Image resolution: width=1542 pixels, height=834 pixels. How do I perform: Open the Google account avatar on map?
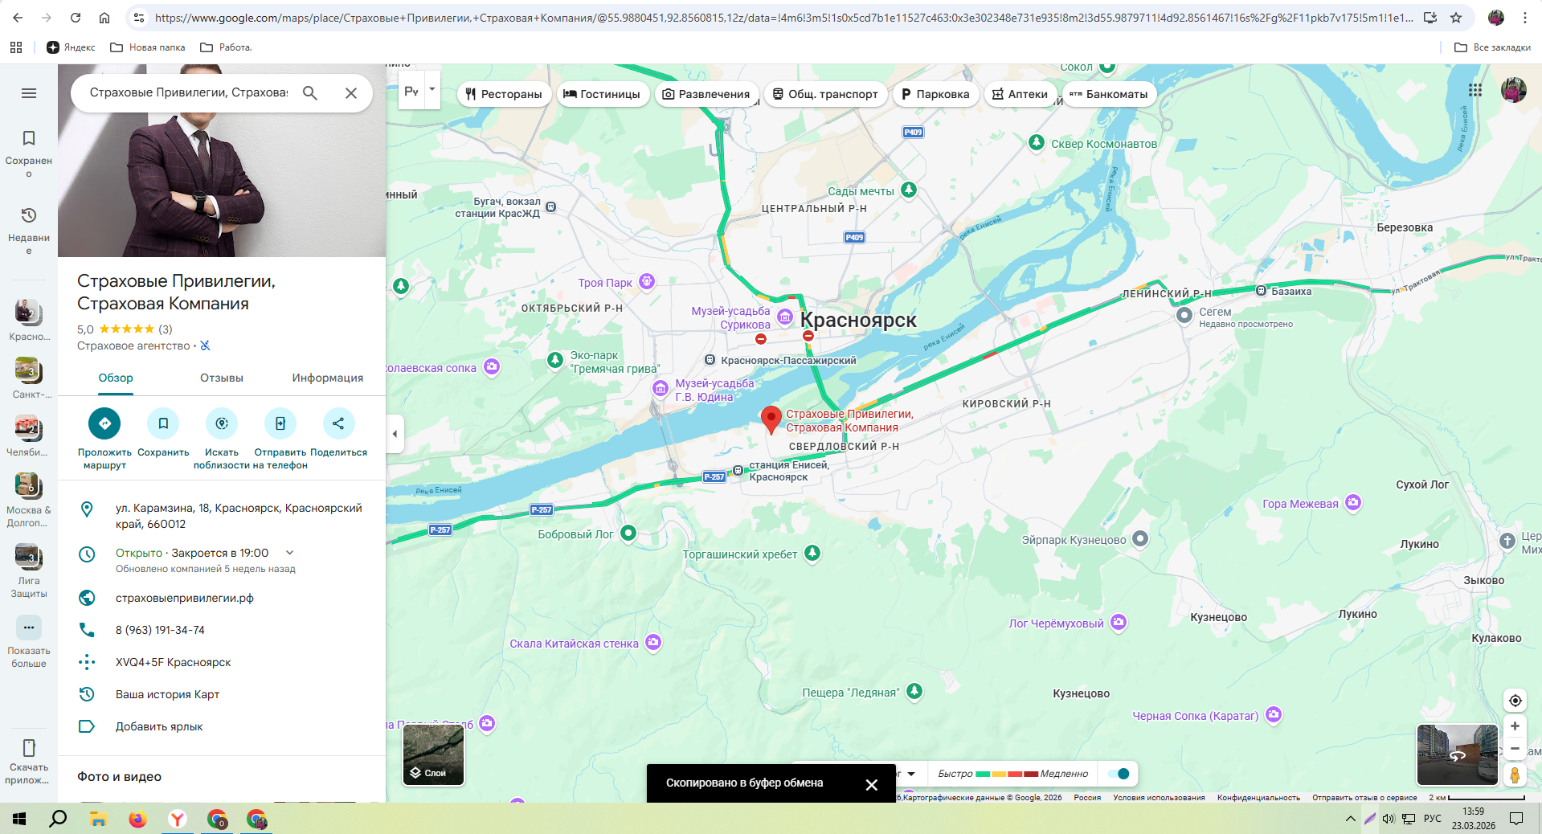pos(1514,90)
